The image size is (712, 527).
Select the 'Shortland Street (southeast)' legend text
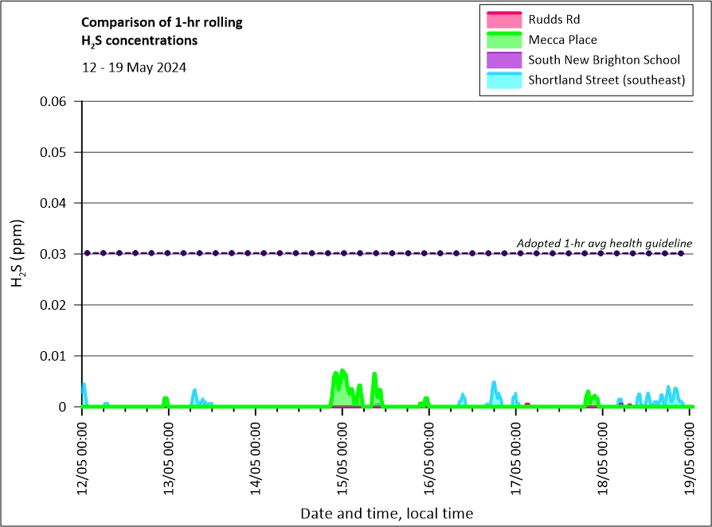[x=606, y=80]
